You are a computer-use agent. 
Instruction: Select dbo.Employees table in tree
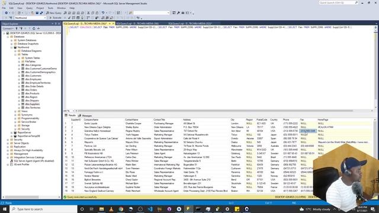[x=33, y=79]
